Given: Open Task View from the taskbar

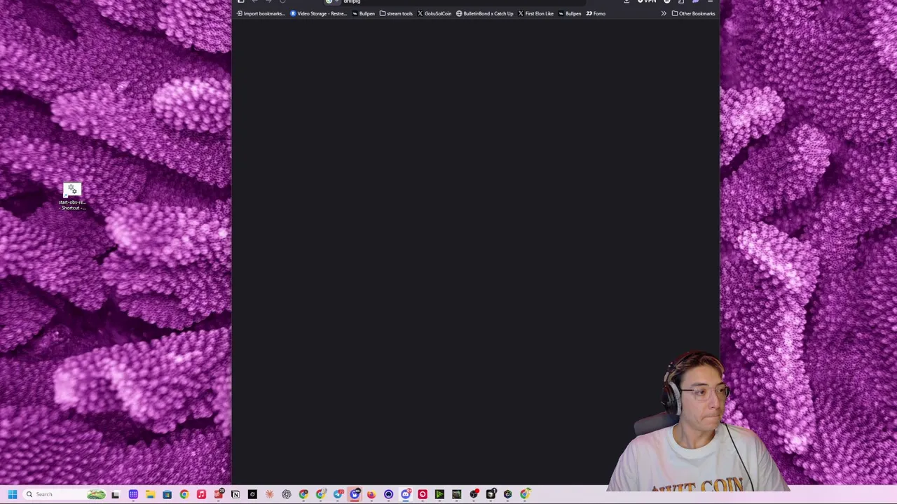Looking at the screenshot, I should [x=115, y=494].
